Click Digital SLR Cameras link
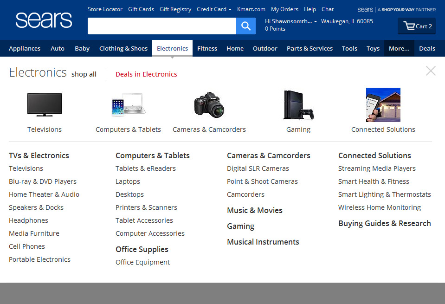This screenshot has height=304, width=445. 258,168
